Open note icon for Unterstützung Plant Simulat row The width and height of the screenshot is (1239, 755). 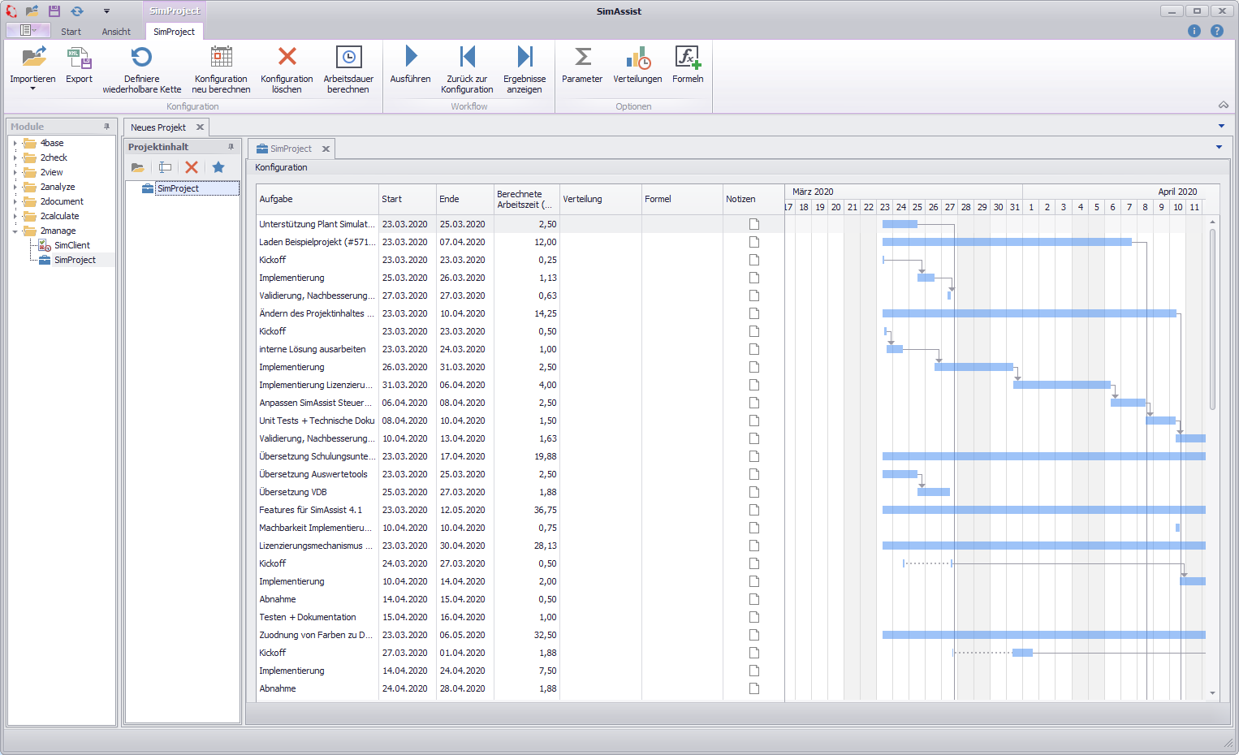tap(753, 224)
